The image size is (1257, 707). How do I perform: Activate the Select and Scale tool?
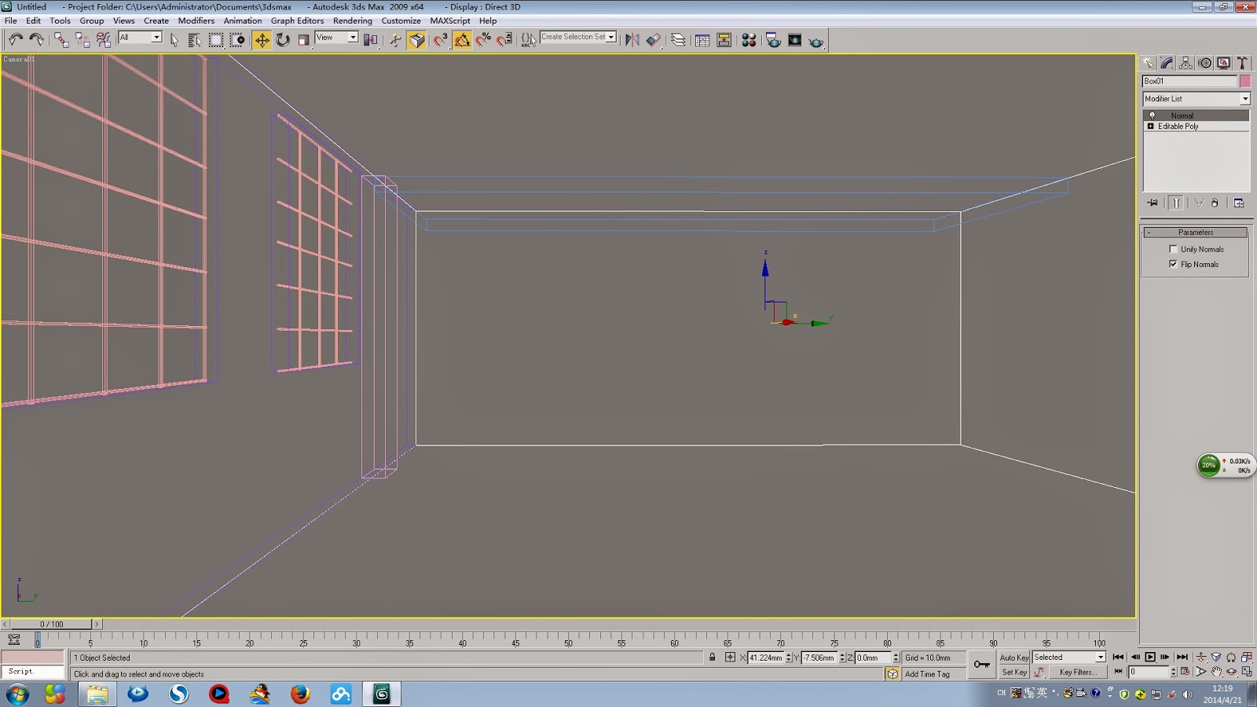click(x=304, y=40)
